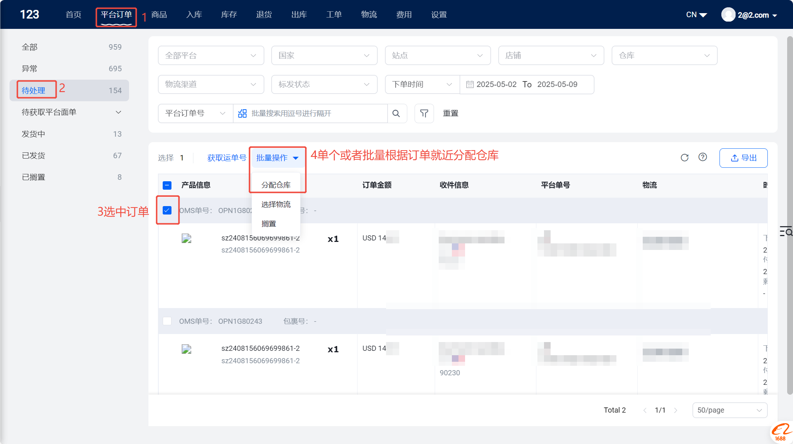
Task: Open the help question mark icon
Action: pos(703,157)
